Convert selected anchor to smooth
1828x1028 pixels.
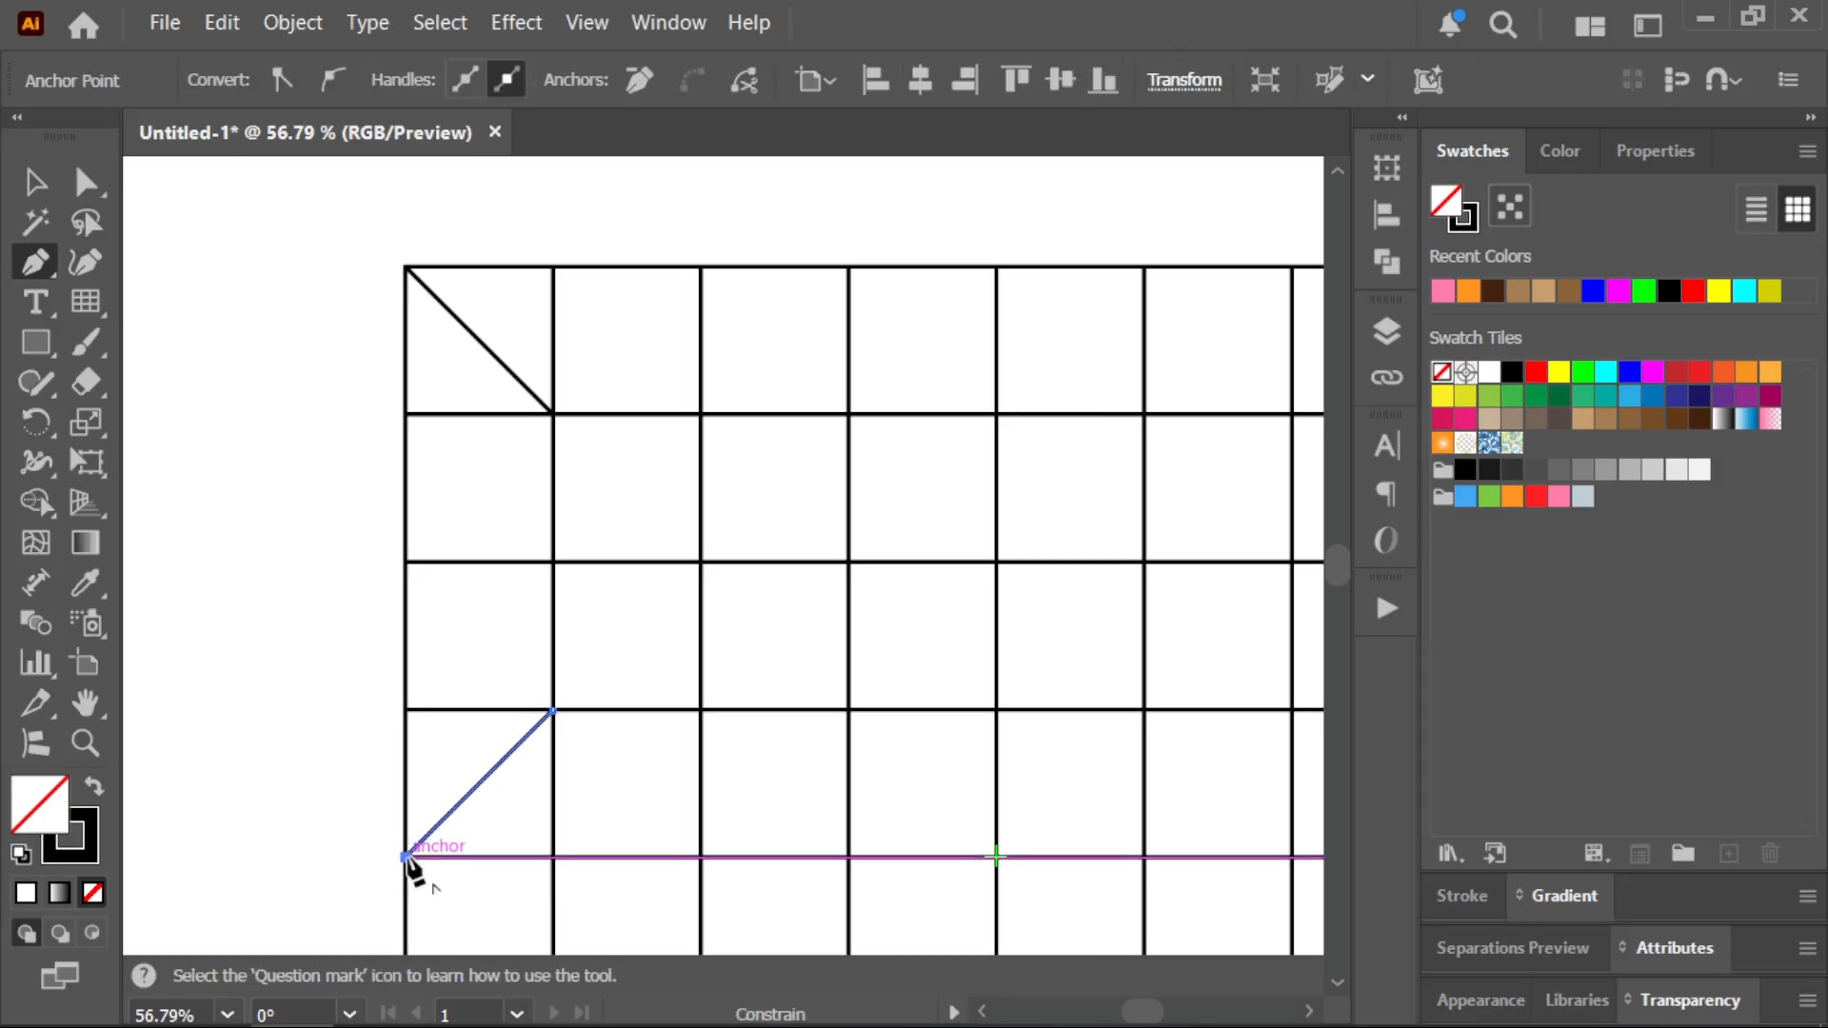[x=331, y=80]
